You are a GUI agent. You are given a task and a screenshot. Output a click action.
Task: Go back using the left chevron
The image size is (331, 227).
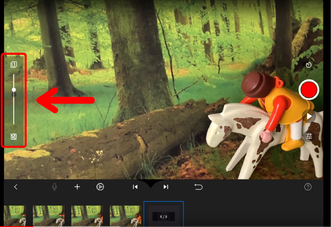(16, 187)
